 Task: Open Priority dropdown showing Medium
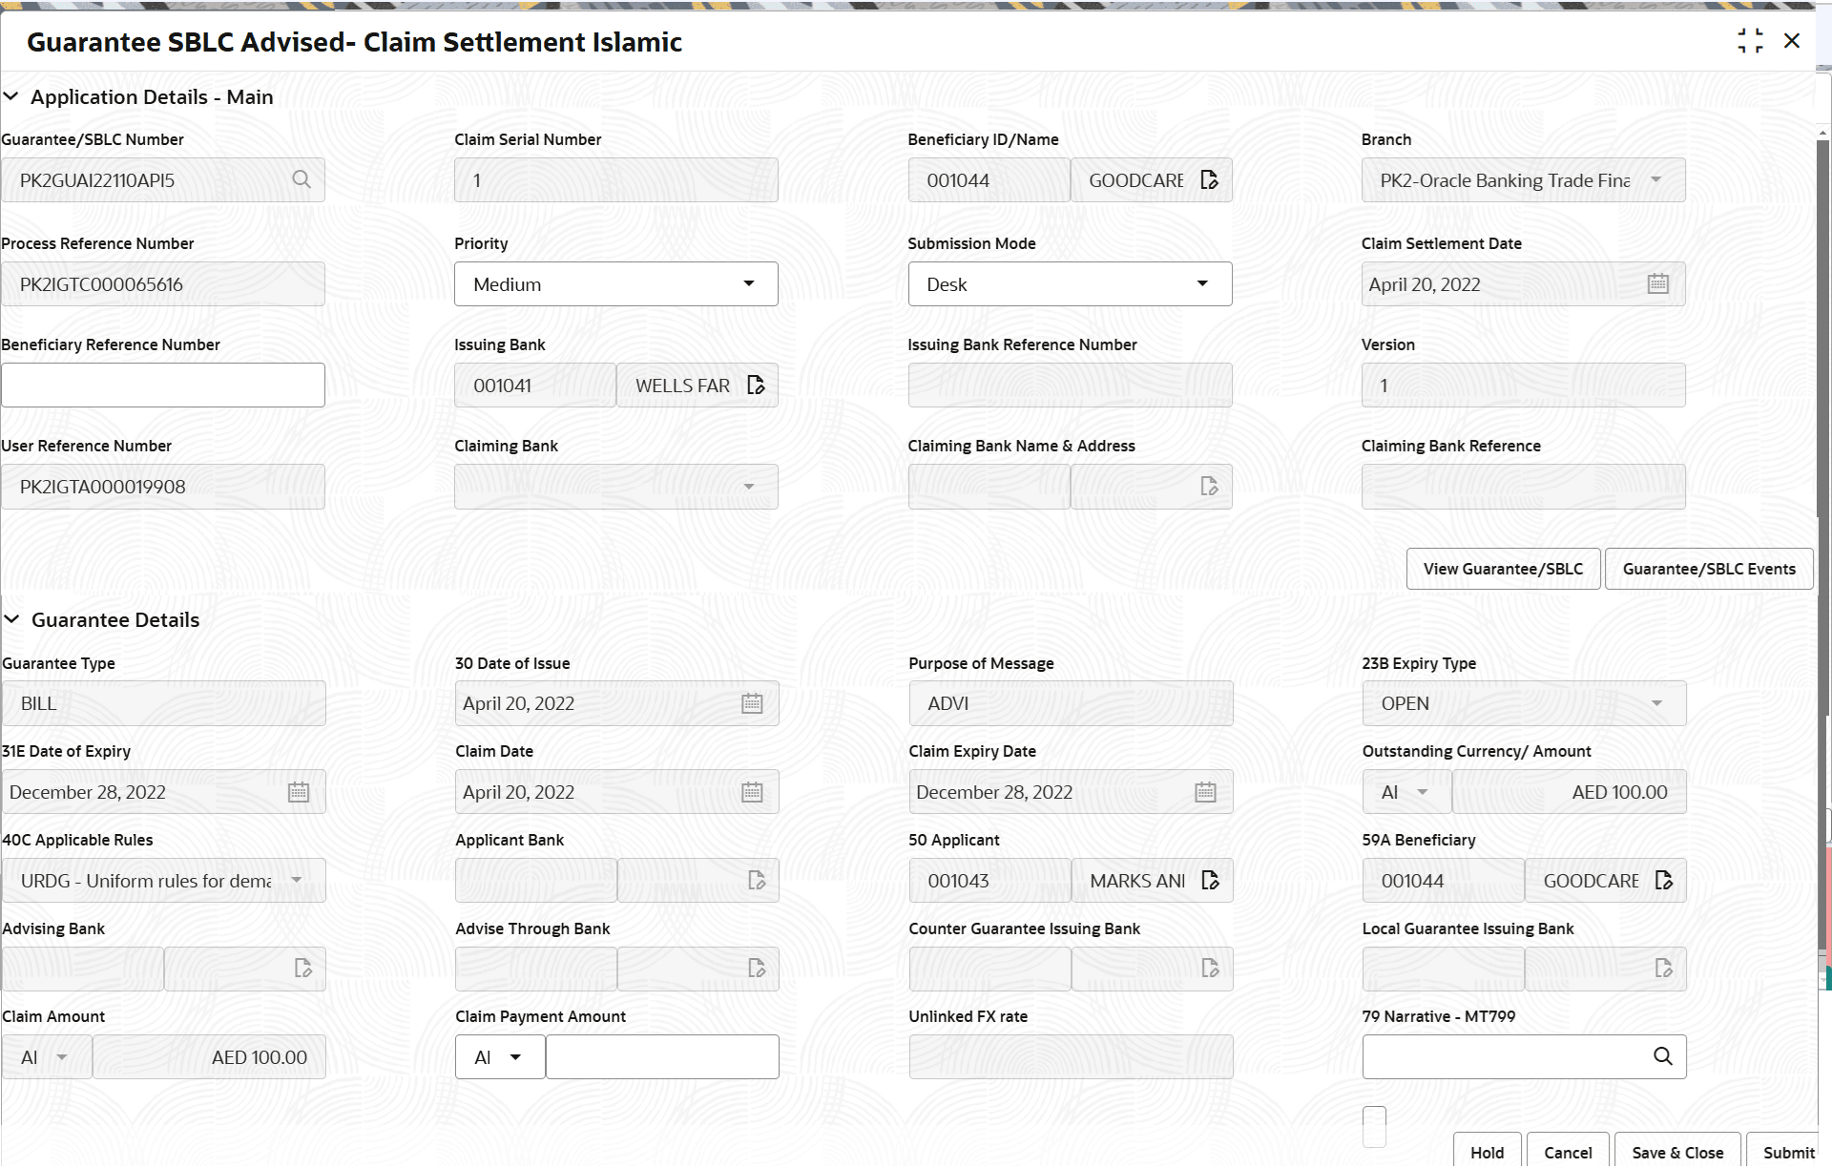615,284
